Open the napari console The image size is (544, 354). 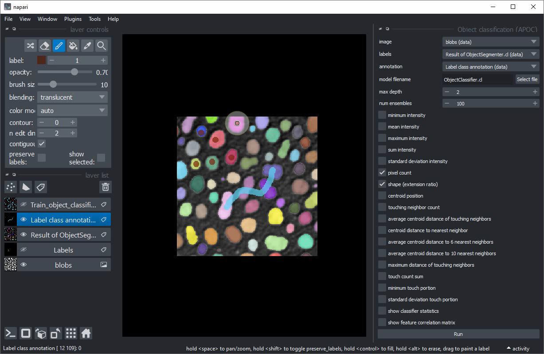pos(11,333)
